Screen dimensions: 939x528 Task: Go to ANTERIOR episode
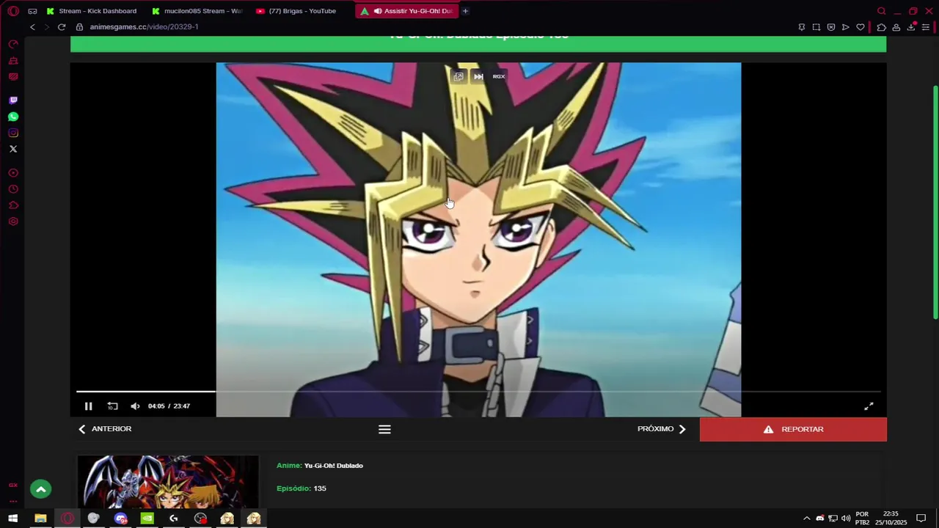(x=105, y=429)
